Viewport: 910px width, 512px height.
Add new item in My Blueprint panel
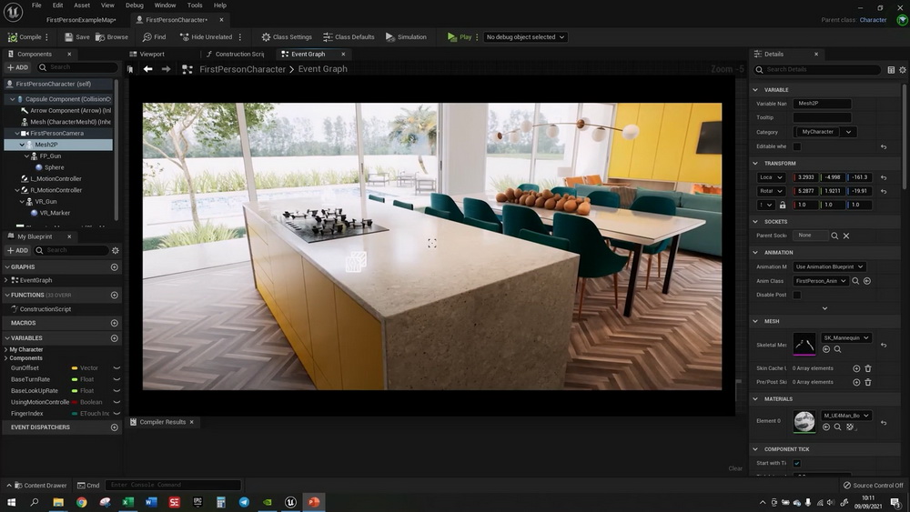point(18,250)
